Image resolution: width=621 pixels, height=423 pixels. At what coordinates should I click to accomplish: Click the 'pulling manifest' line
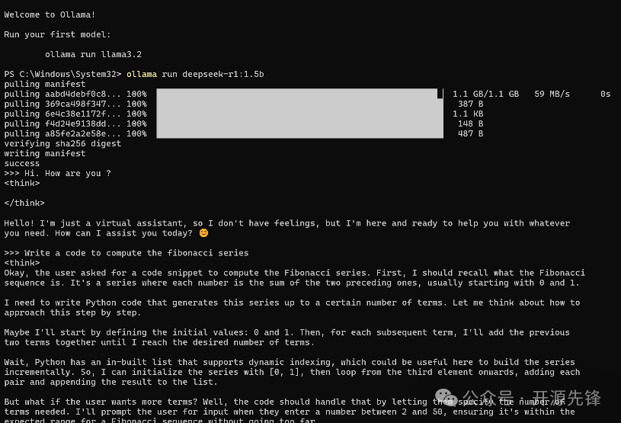(x=45, y=84)
